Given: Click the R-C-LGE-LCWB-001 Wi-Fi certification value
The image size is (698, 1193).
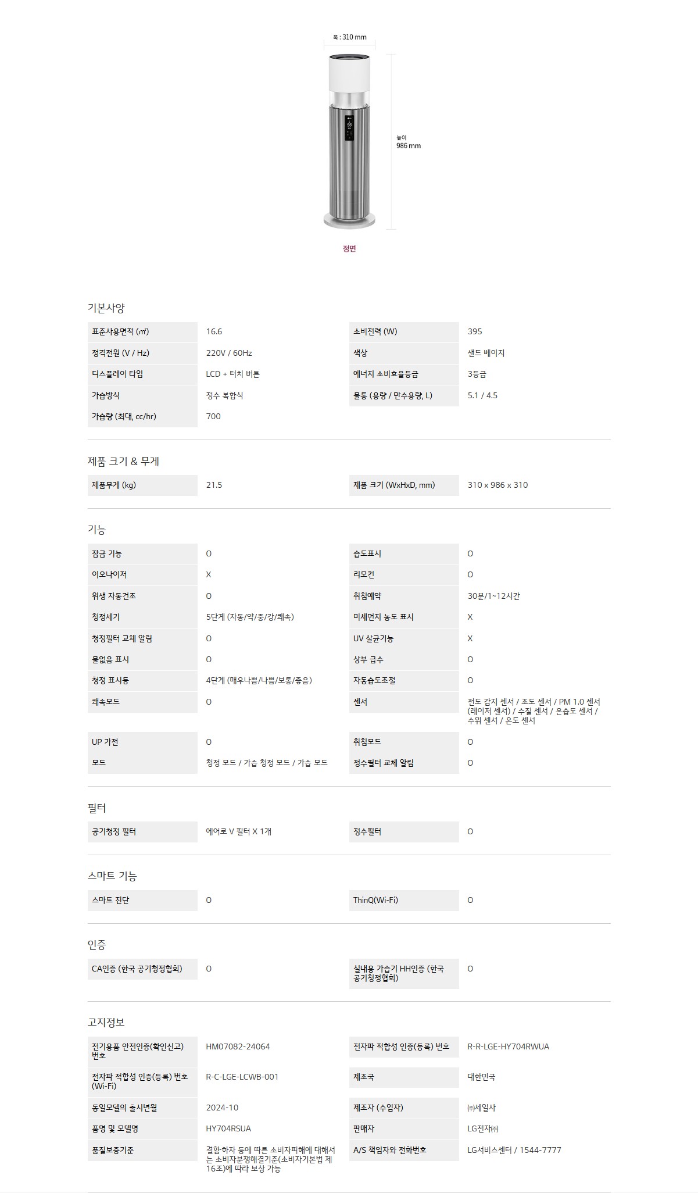Looking at the screenshot, I should (x=242, y=1077).
